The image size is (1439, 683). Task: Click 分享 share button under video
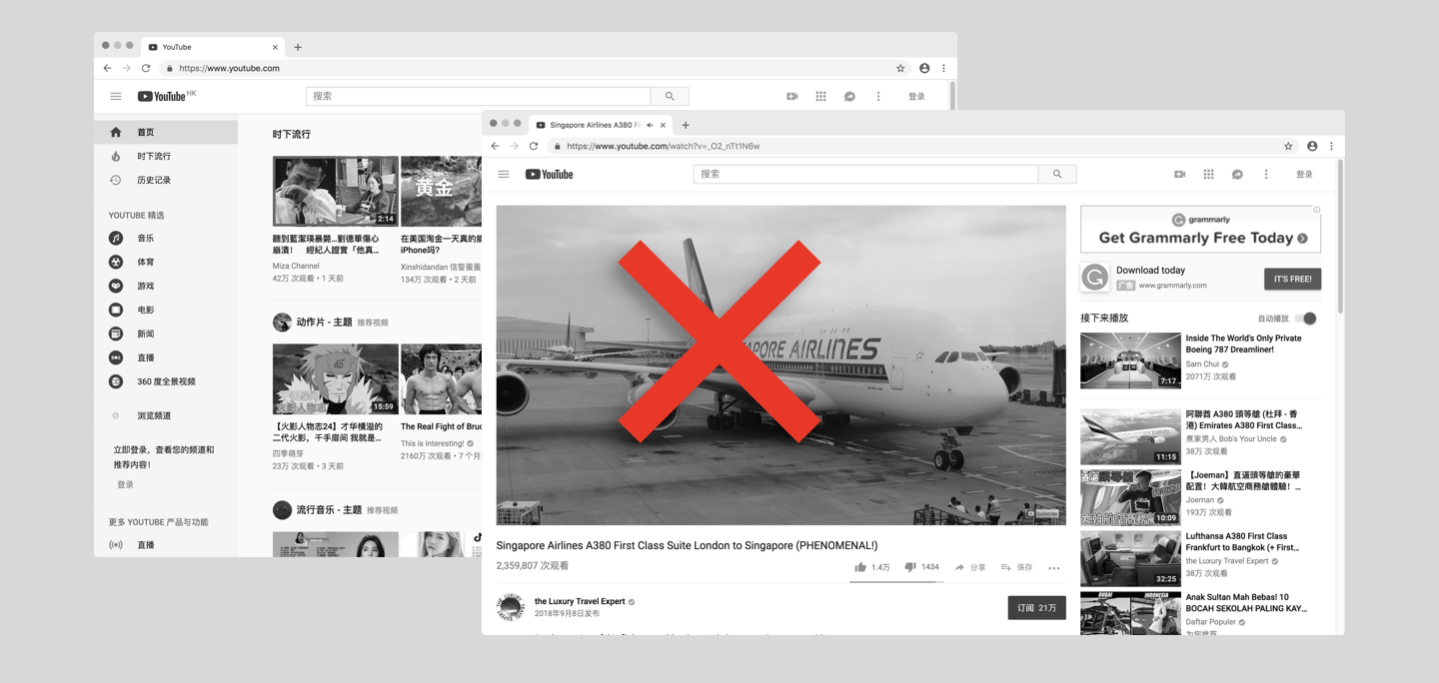969,567
